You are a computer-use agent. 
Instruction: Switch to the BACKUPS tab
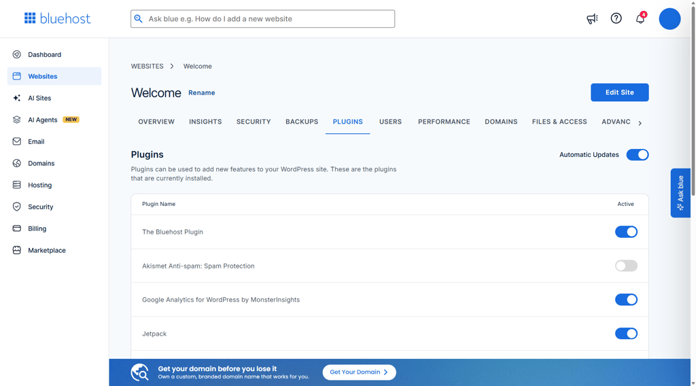[302, 122]
